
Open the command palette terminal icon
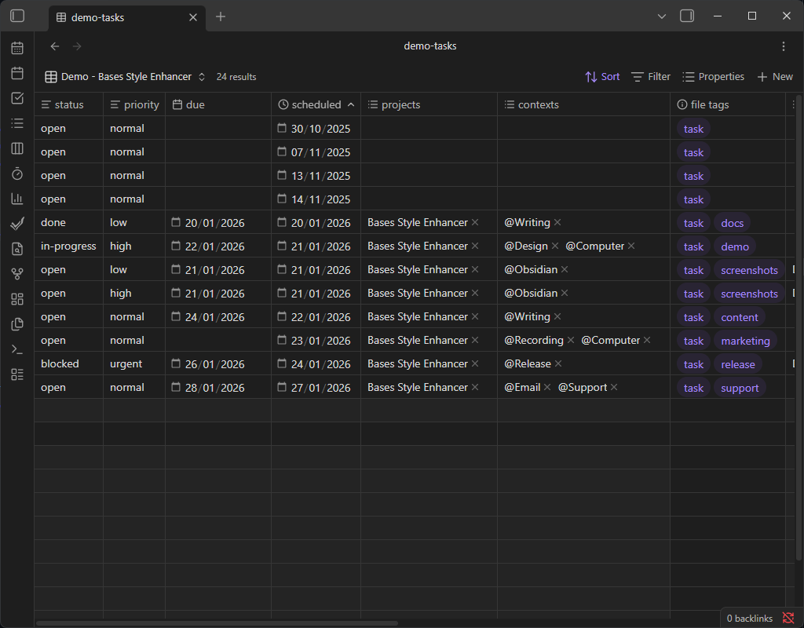click(x=17, y=349)
